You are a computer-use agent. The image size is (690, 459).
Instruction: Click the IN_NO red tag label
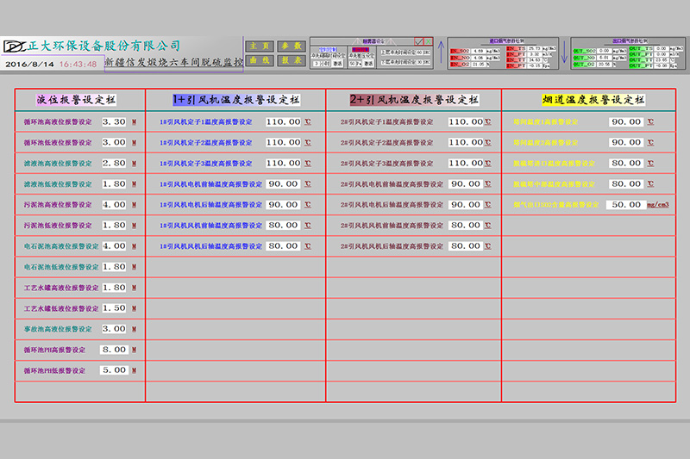pos(461,58)
